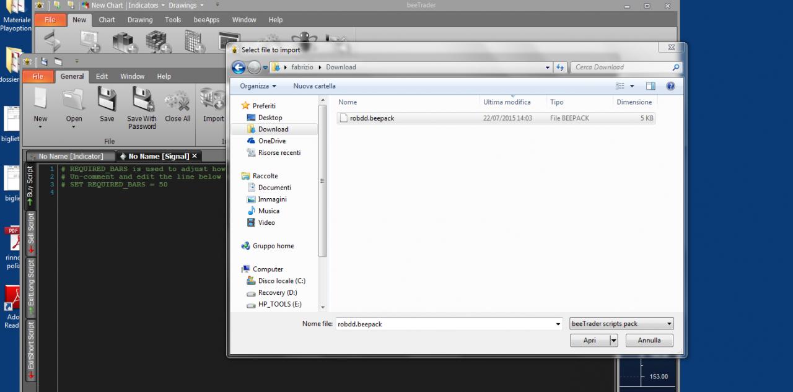Select Download in the favorites tree
This screenshot has height=392, width=793.
[x=273, y=129]
